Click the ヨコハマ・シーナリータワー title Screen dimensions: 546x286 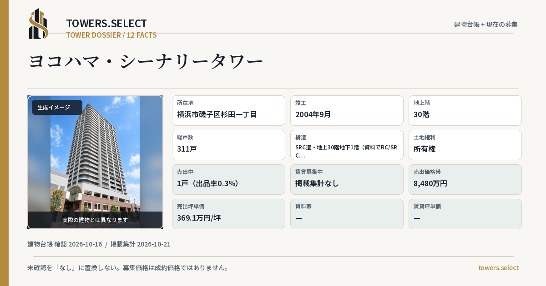click(x=146, y=61)
